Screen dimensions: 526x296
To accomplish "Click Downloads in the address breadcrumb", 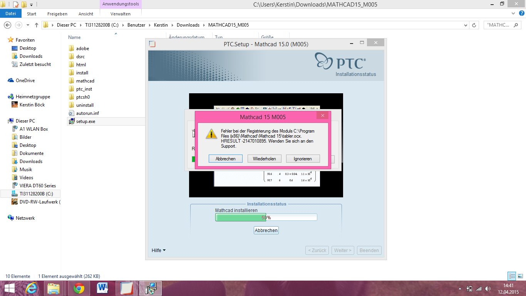I will pos(188,25).
